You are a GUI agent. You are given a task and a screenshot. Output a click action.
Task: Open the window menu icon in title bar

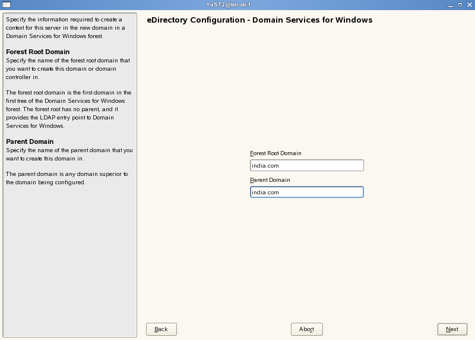[6, 4]
